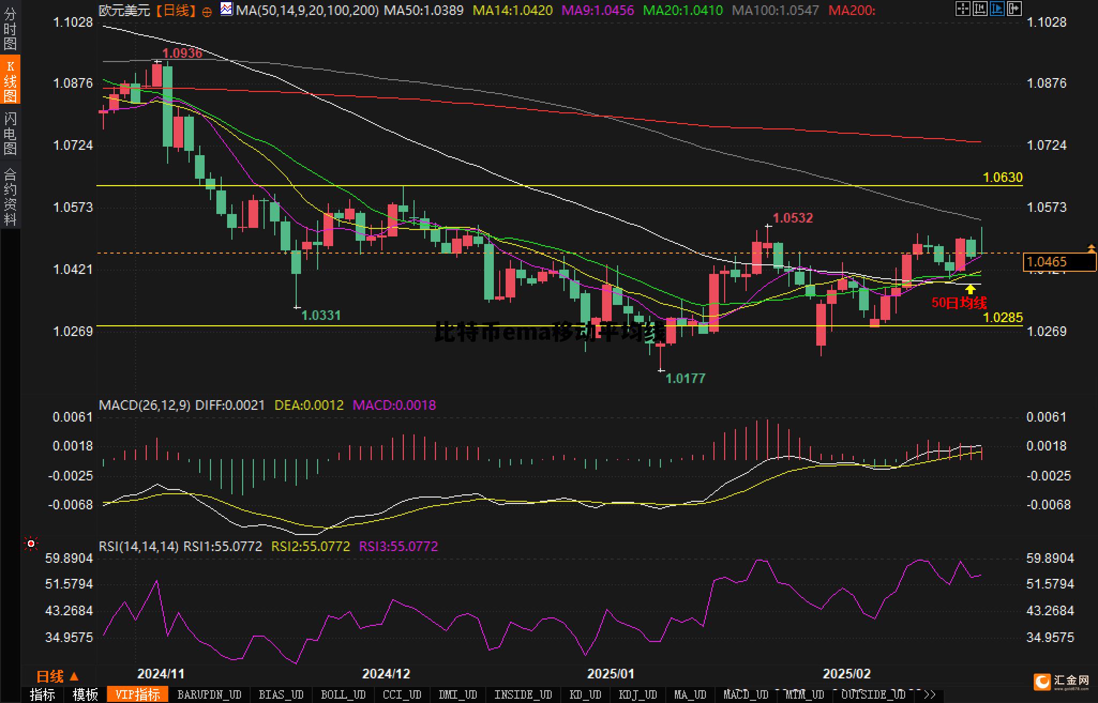Screen dimensions: 1098x703
Task: Select the KDJ_UD indicator button
Action: 637,694
